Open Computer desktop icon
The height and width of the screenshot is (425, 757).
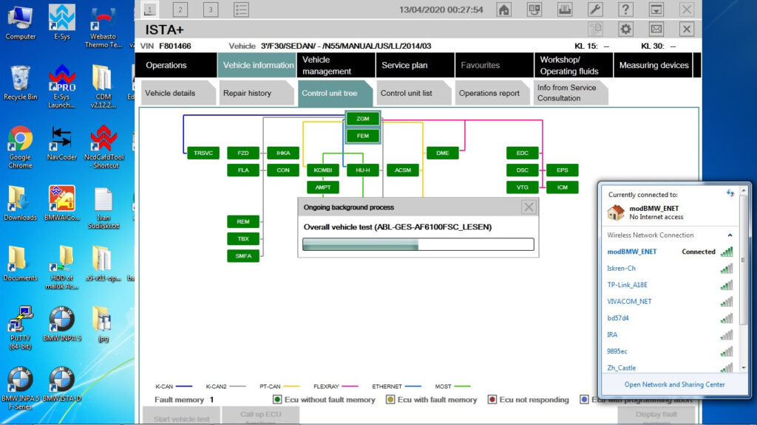[x=20, y=23]
